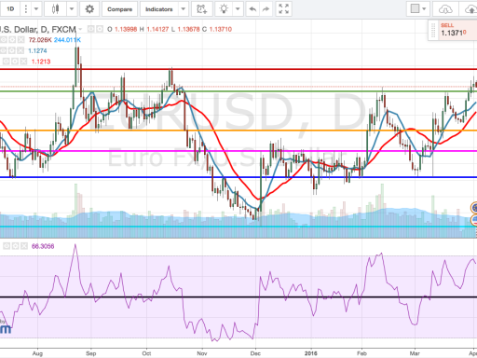The width and height of the screenshot is (477, 358).
Task: Open chart properties gear icon
Action: (x=89, y=9)
